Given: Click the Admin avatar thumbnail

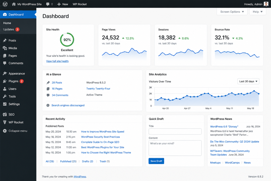Looking at the screenshot, I should point(266,4).
